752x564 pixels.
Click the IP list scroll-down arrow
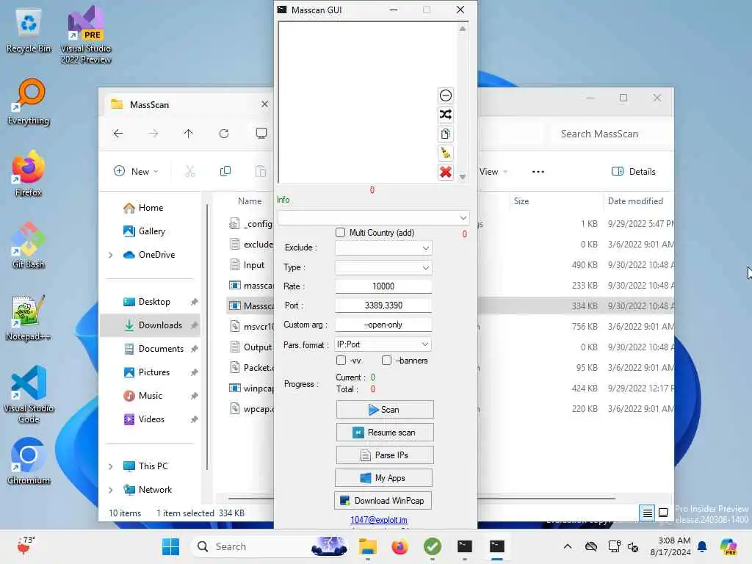tap(463, 177)
